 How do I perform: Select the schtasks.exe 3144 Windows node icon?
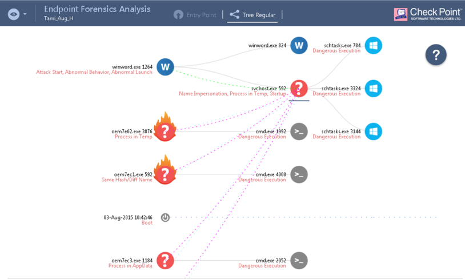click(x=374, y=131)
